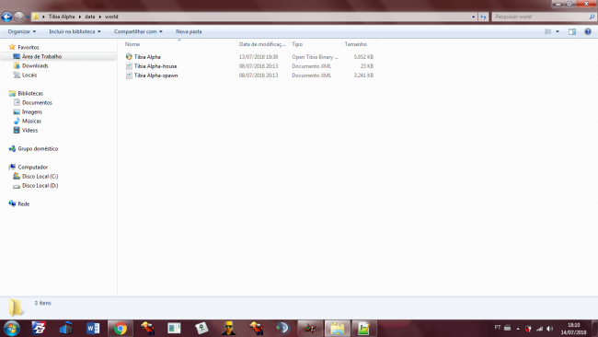Screen dimensions: 598x337
Task: Open help with the blue question mark icon
Action: point(588,31)
